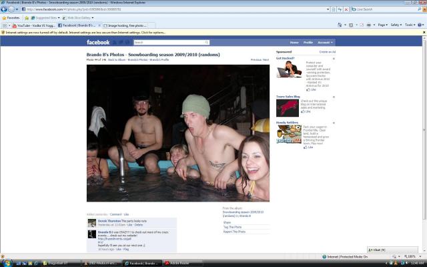Viewport: 427px width, 267px height.
Task: Click the browser Back arrow button
Action: 4,9
